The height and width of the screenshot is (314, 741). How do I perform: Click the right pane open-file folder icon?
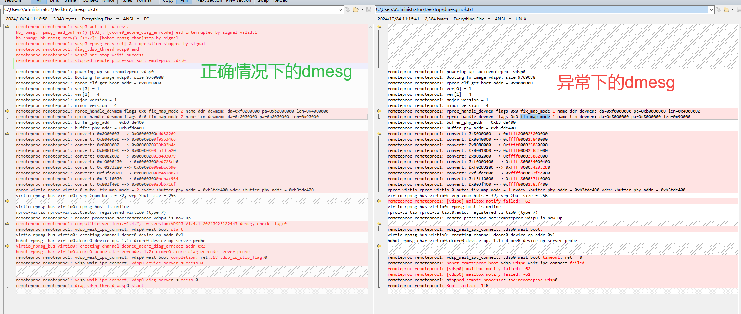(x=726, y=9)
